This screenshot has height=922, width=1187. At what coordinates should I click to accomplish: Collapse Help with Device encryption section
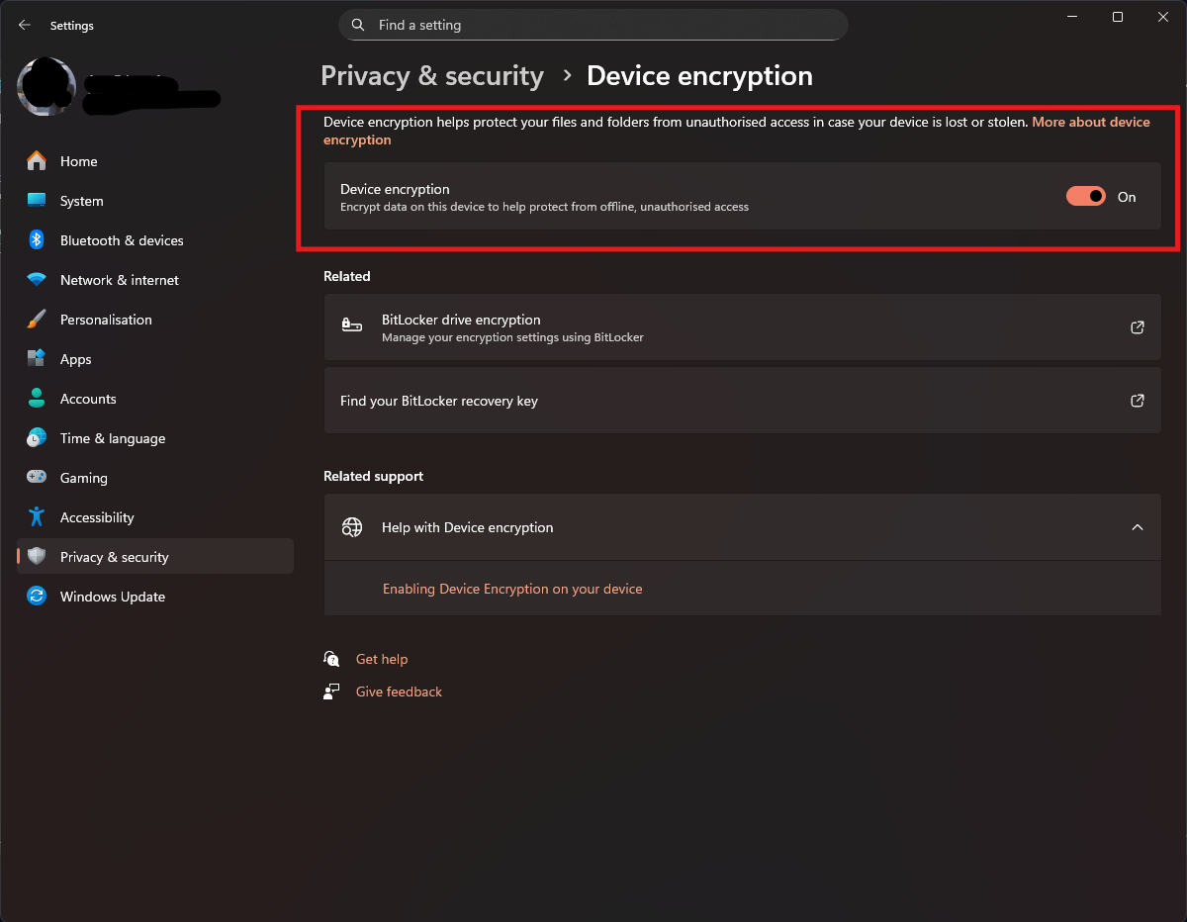[1138, 527]
